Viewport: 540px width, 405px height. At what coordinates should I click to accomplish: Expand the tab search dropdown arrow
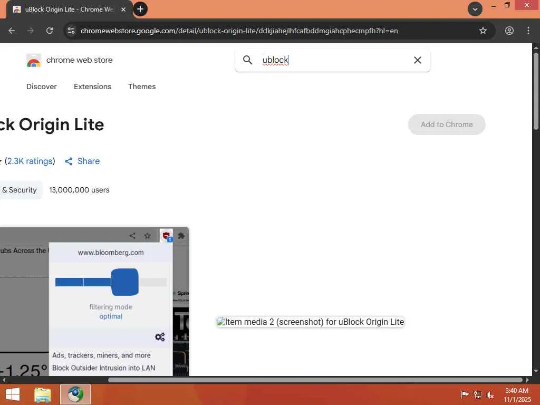(475, 9)
